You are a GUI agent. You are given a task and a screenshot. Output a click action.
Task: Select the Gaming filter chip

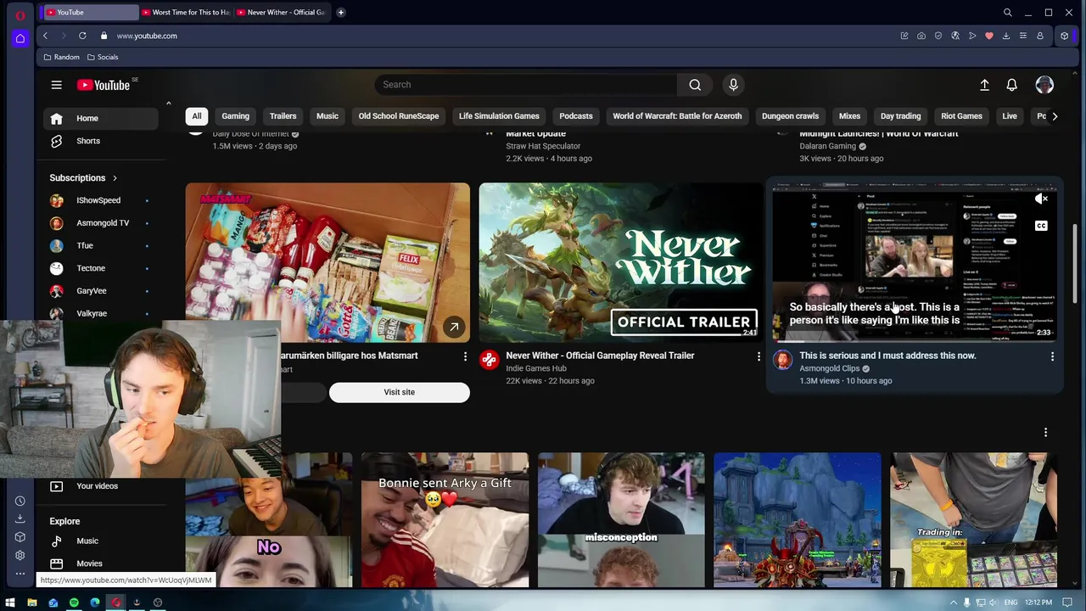click(236, 116)
